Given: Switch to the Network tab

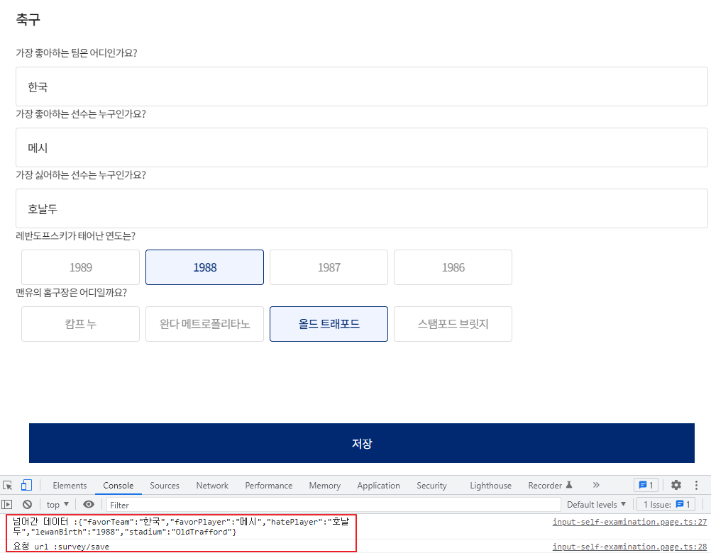Looking at the screenshot, I should tap(212, 485).
